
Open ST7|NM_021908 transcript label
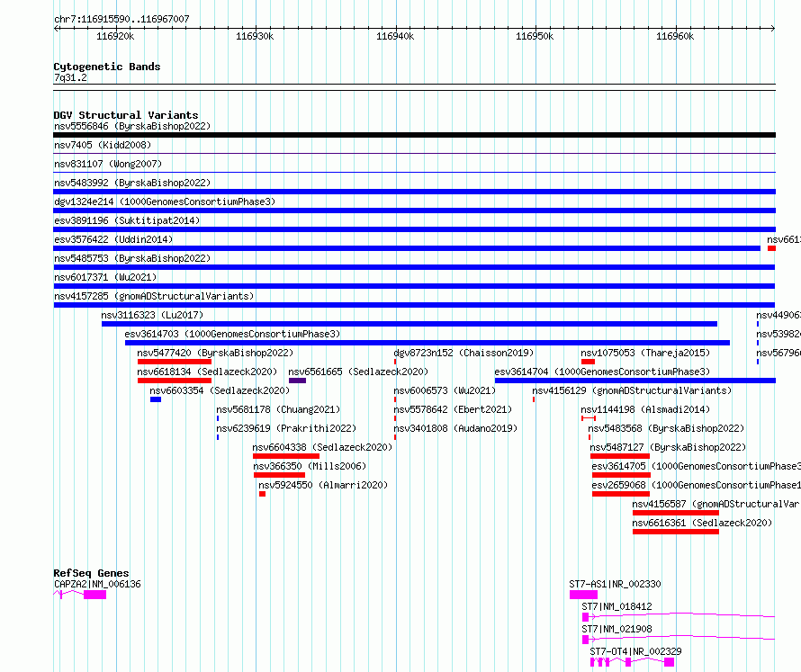[x=616, y=629]
